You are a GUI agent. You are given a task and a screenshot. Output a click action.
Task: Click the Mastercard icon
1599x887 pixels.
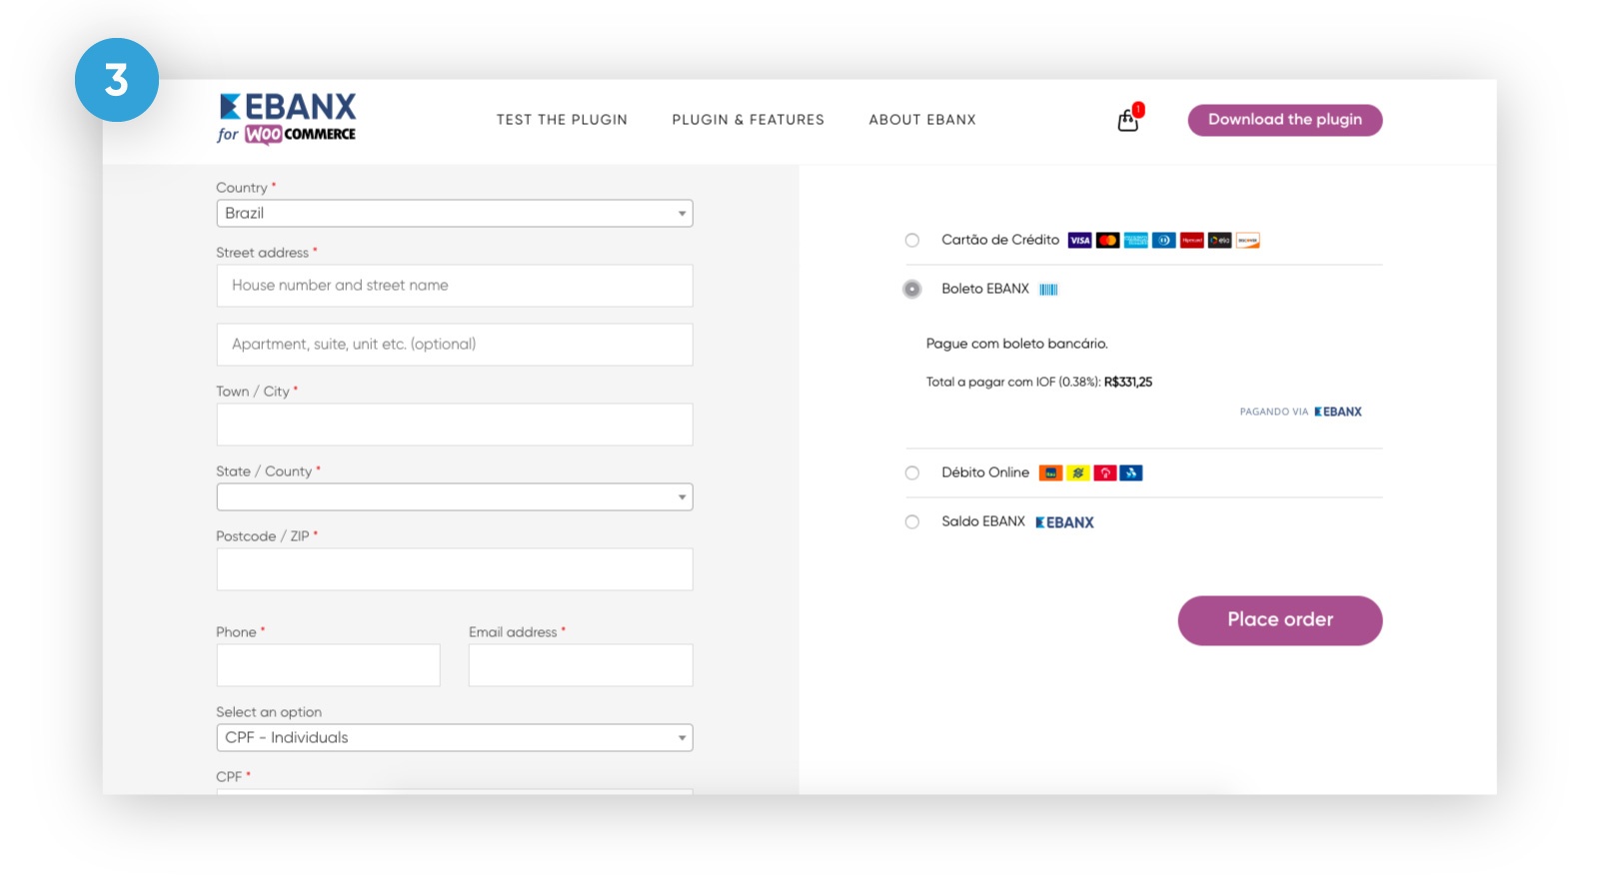(1107, 240)
